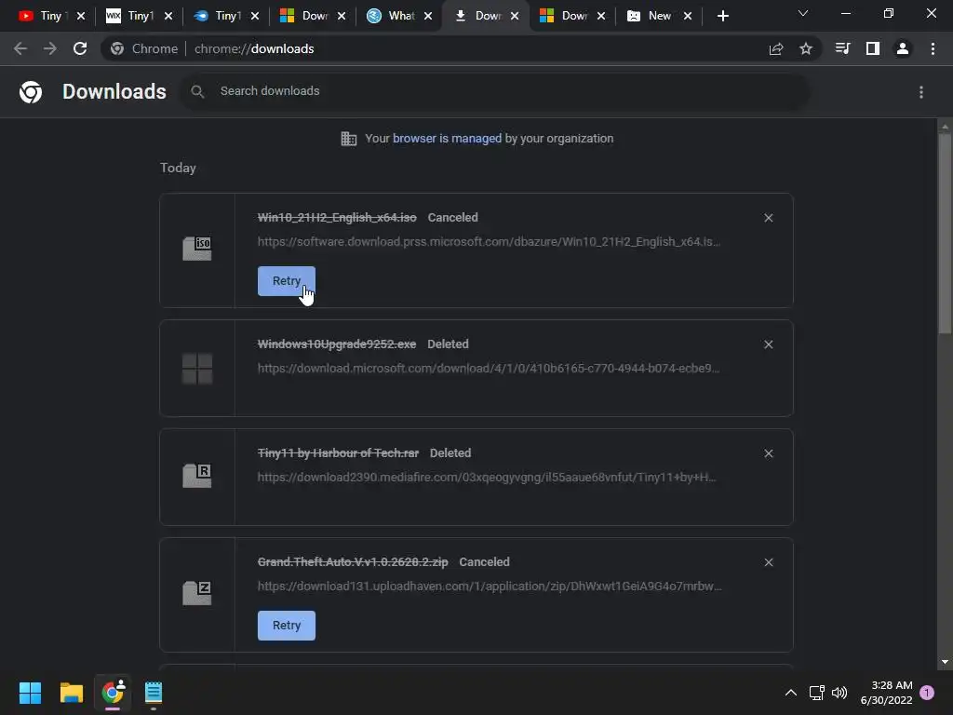Viewport: 953px width, 715px height.
Task: Click the ZIP file icon for GTA V
Action: (x=197, y=593)
